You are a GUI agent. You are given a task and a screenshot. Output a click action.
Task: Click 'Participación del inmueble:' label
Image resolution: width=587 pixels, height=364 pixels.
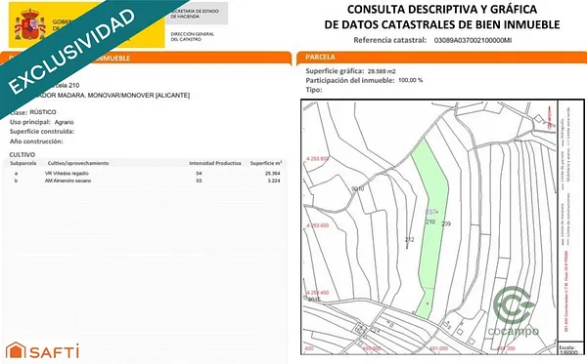[x=350, y=80]
